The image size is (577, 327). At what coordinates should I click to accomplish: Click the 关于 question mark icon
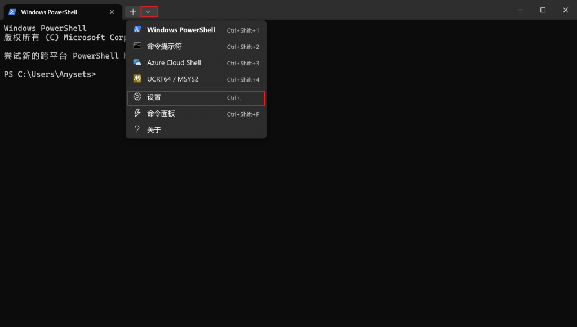137,130
